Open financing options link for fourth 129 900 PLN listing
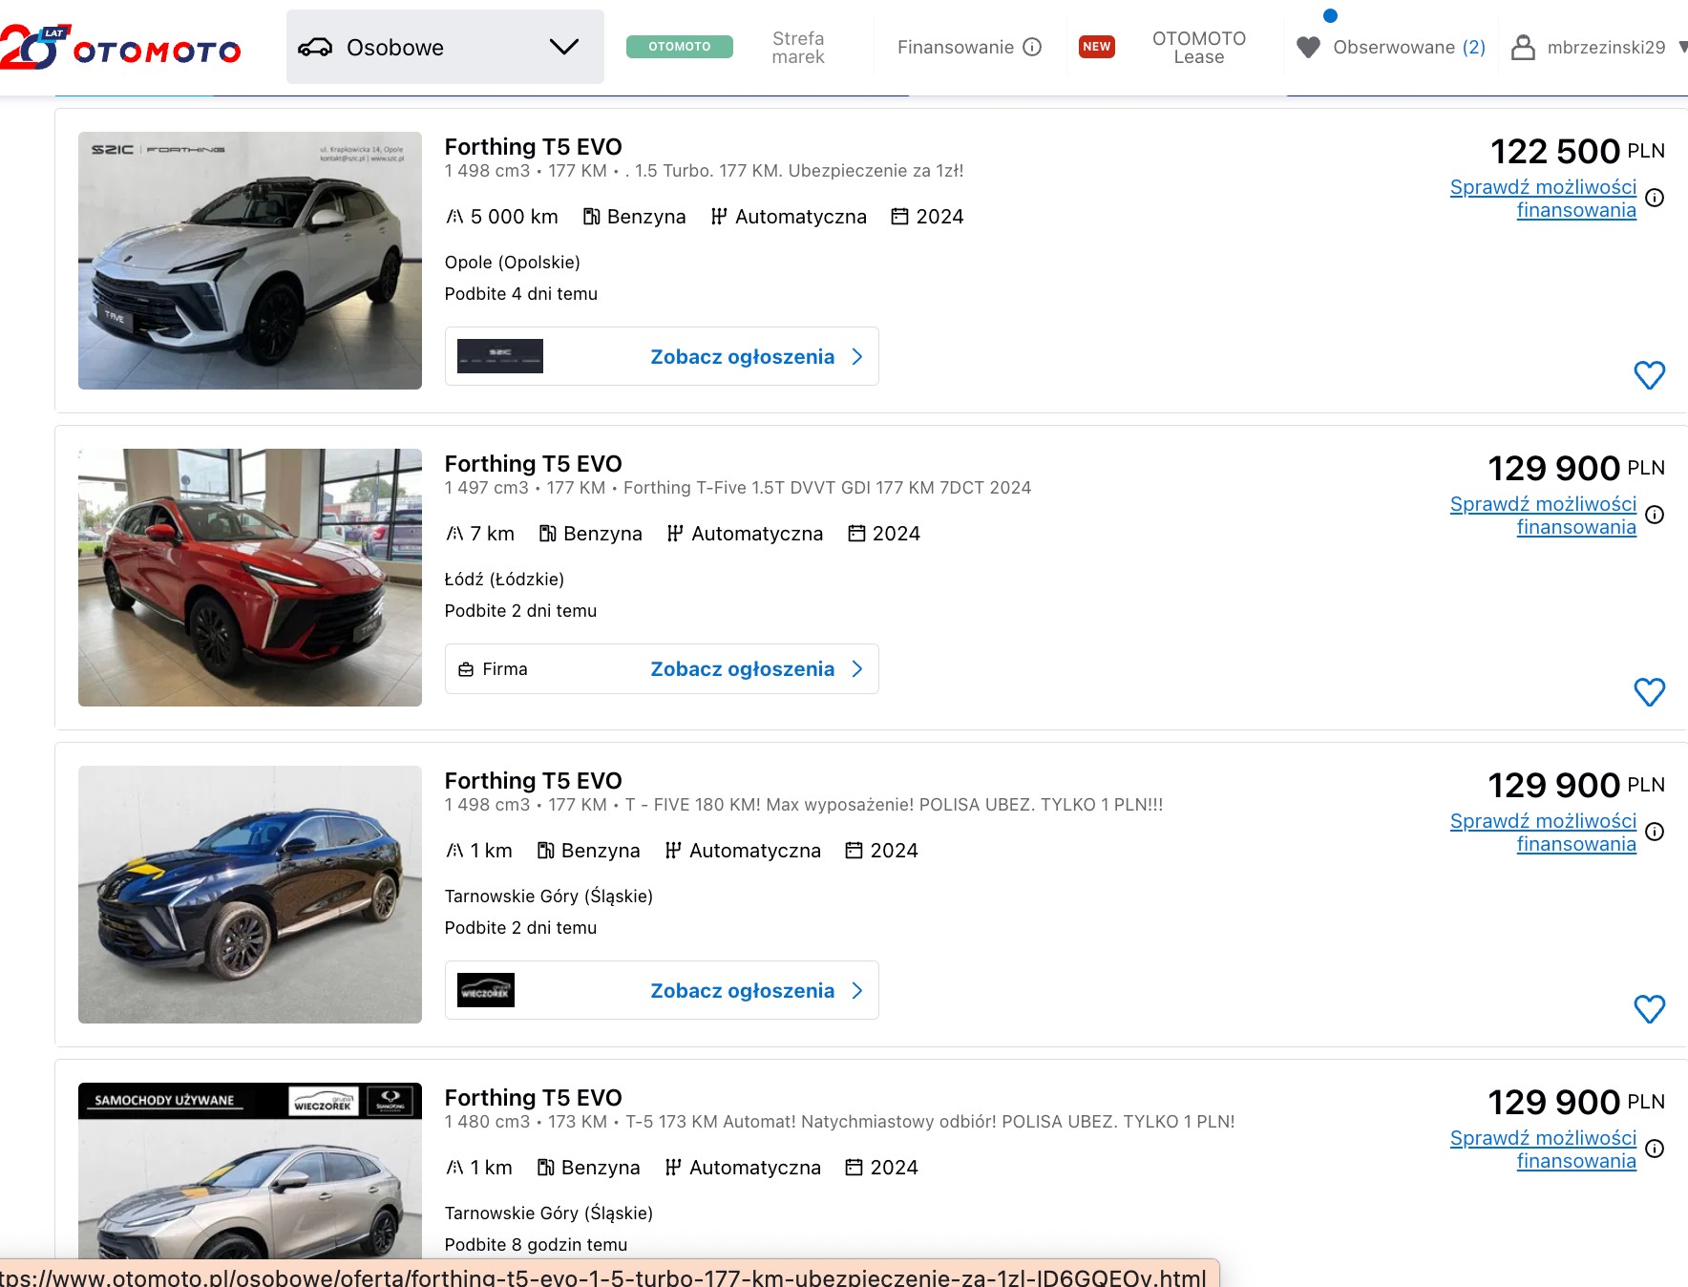The width and height of the screenshot is (1688, 1287). coord(1543,1150)
